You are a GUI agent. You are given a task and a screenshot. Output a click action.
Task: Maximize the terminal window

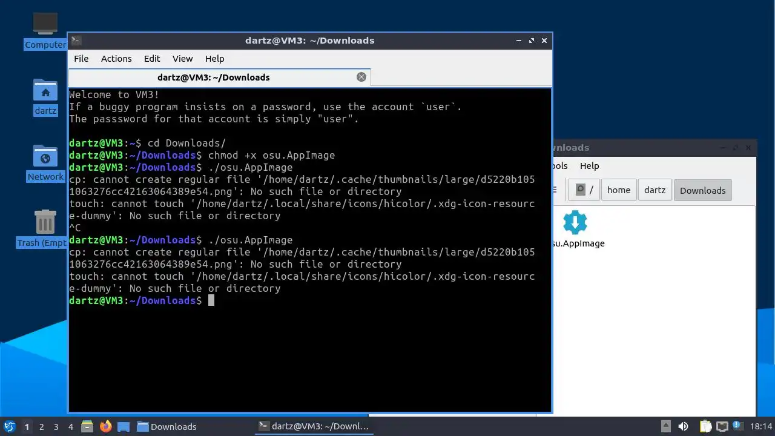[532, 41]
